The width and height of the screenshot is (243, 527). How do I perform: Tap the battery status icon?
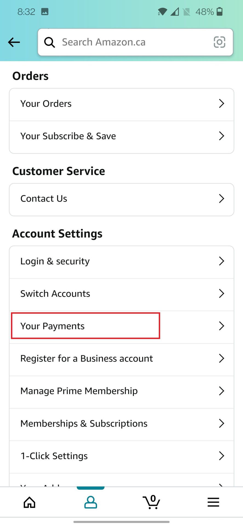pos(219,12)
